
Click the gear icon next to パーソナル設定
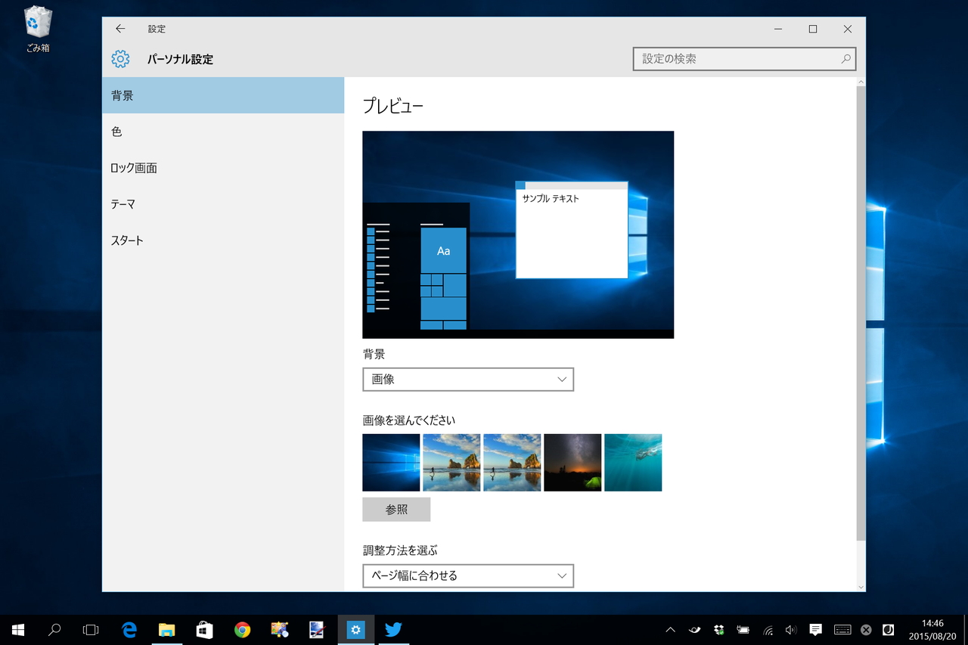point(120,59)
